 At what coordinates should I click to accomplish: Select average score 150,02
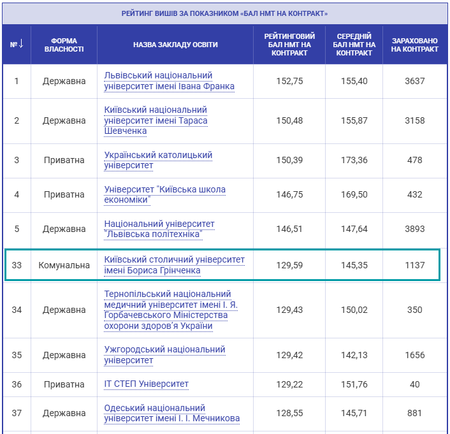(x=354, y=310)
